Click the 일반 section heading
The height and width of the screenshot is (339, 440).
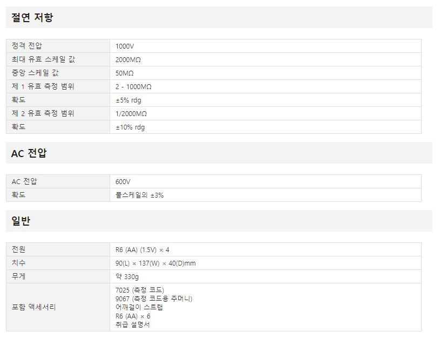coord(21,221)
